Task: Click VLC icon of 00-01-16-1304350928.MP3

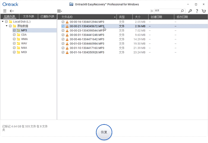Action: pos(67,52)
